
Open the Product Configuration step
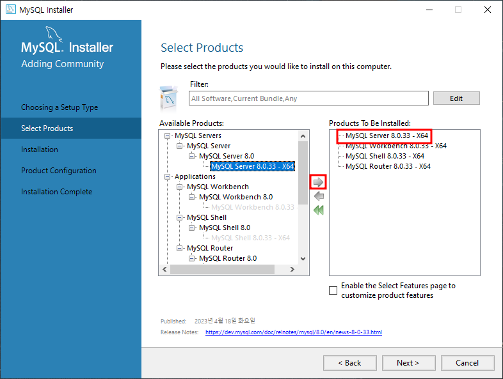[x=59, y=171]
